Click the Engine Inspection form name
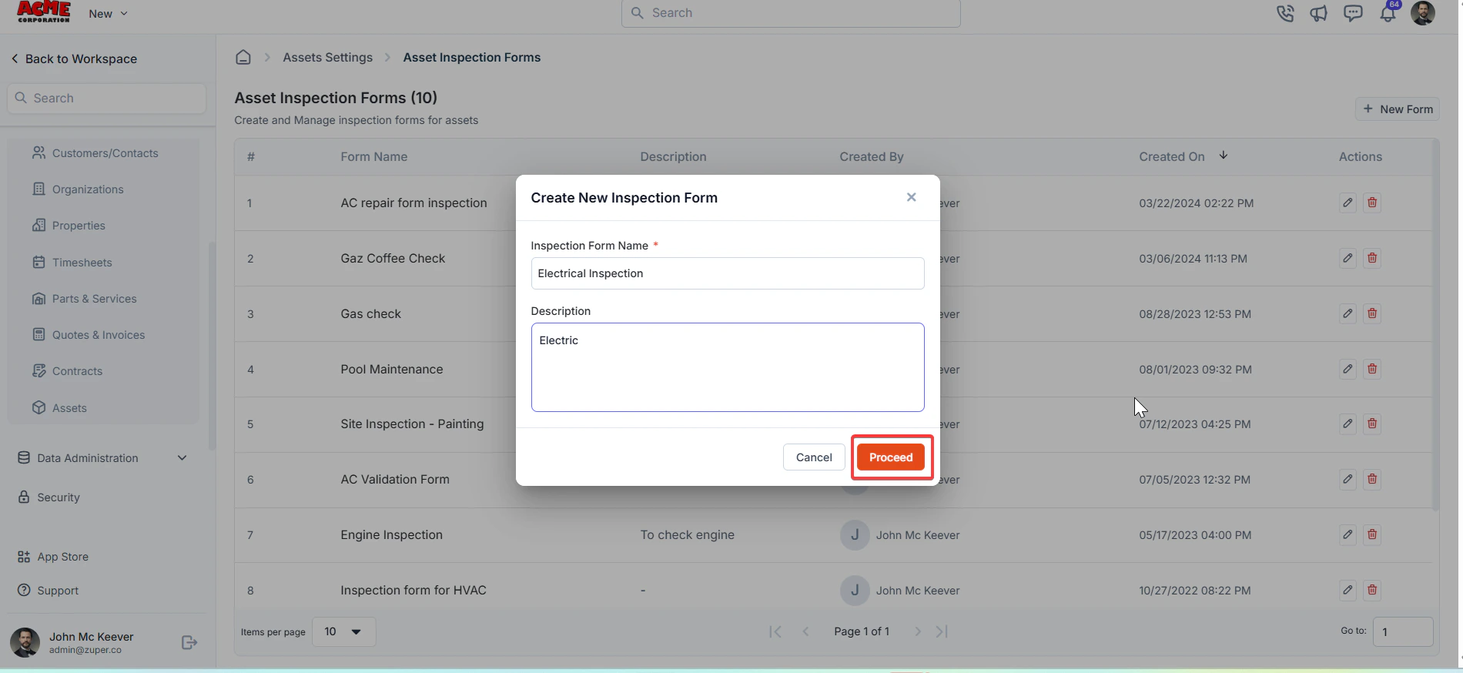 [391, 534]
